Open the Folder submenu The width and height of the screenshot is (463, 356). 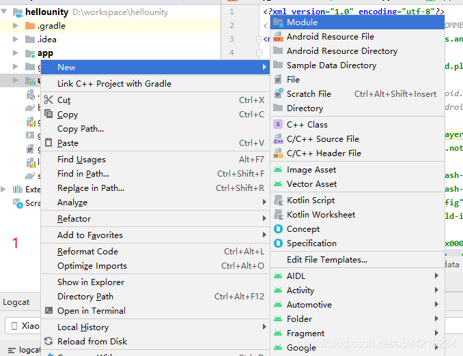(x=357, y=319)
